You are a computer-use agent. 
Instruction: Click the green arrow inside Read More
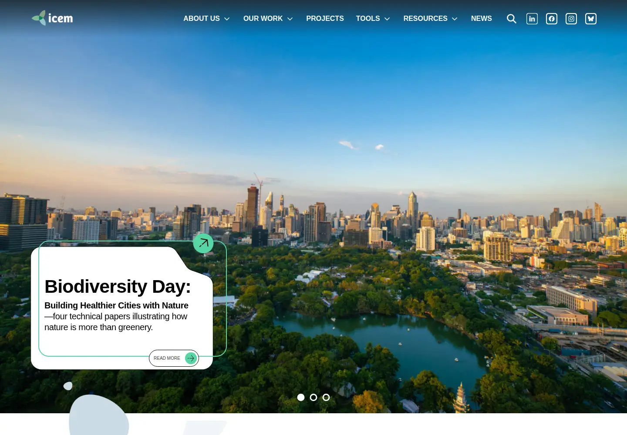pyautogui.click(x=191, y=358)
